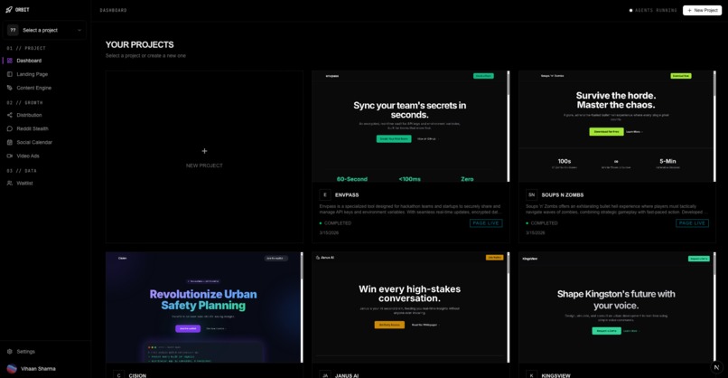Click the Envpass preview scrollbar
728x378 pixels.
click(x=508, y=126)
